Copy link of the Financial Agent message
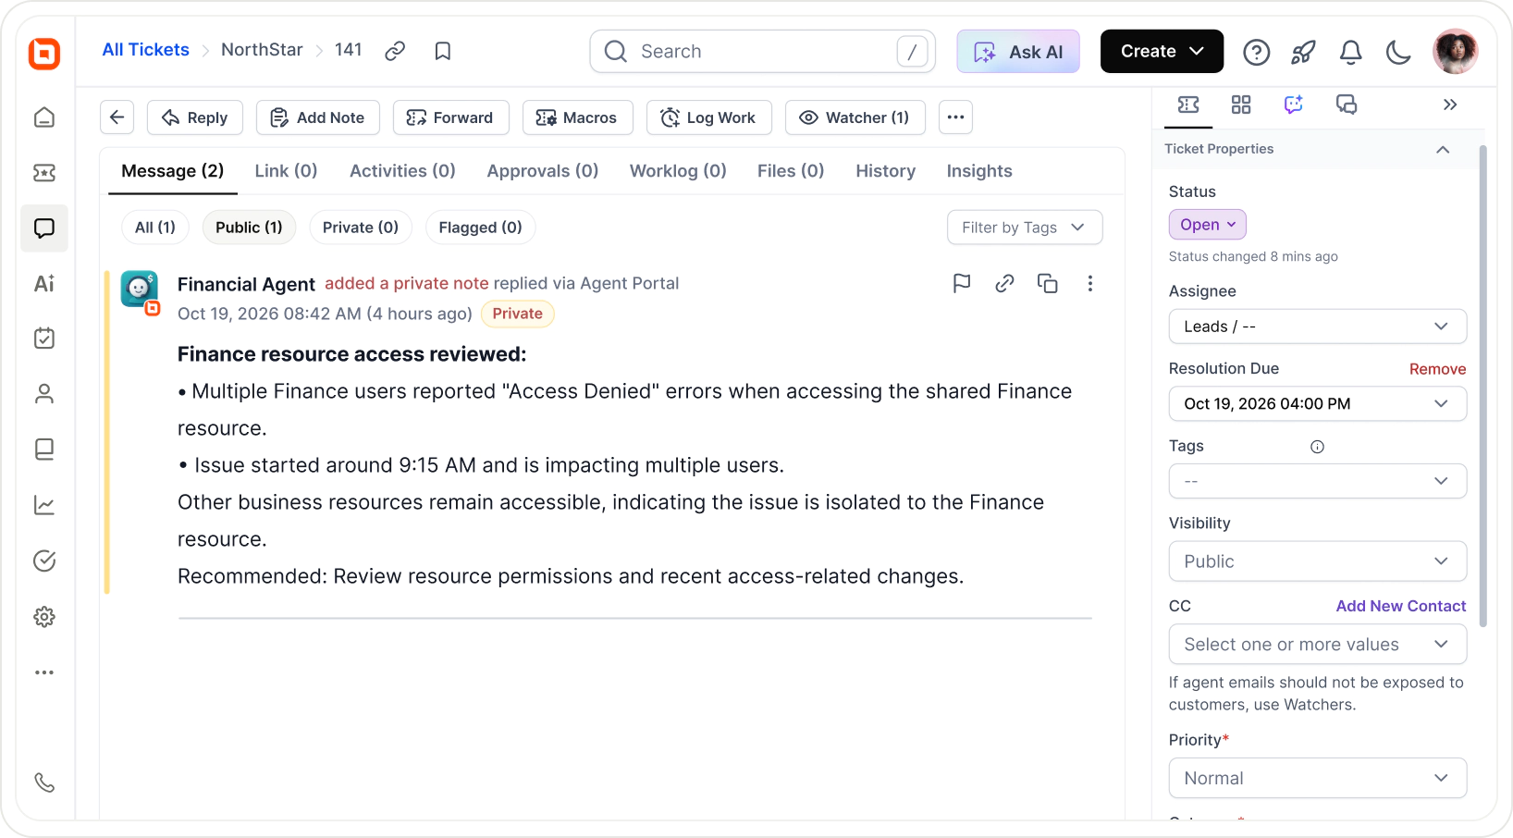Viewport: 1513px width, 838px height. click(x=1004, y=283)
